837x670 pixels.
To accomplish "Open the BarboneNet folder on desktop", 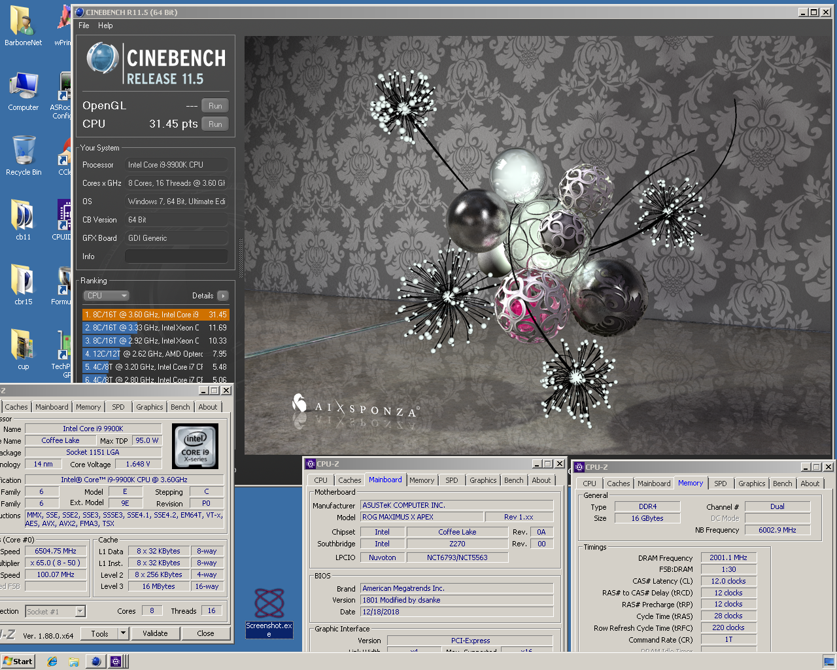I will tap(23, 26).
